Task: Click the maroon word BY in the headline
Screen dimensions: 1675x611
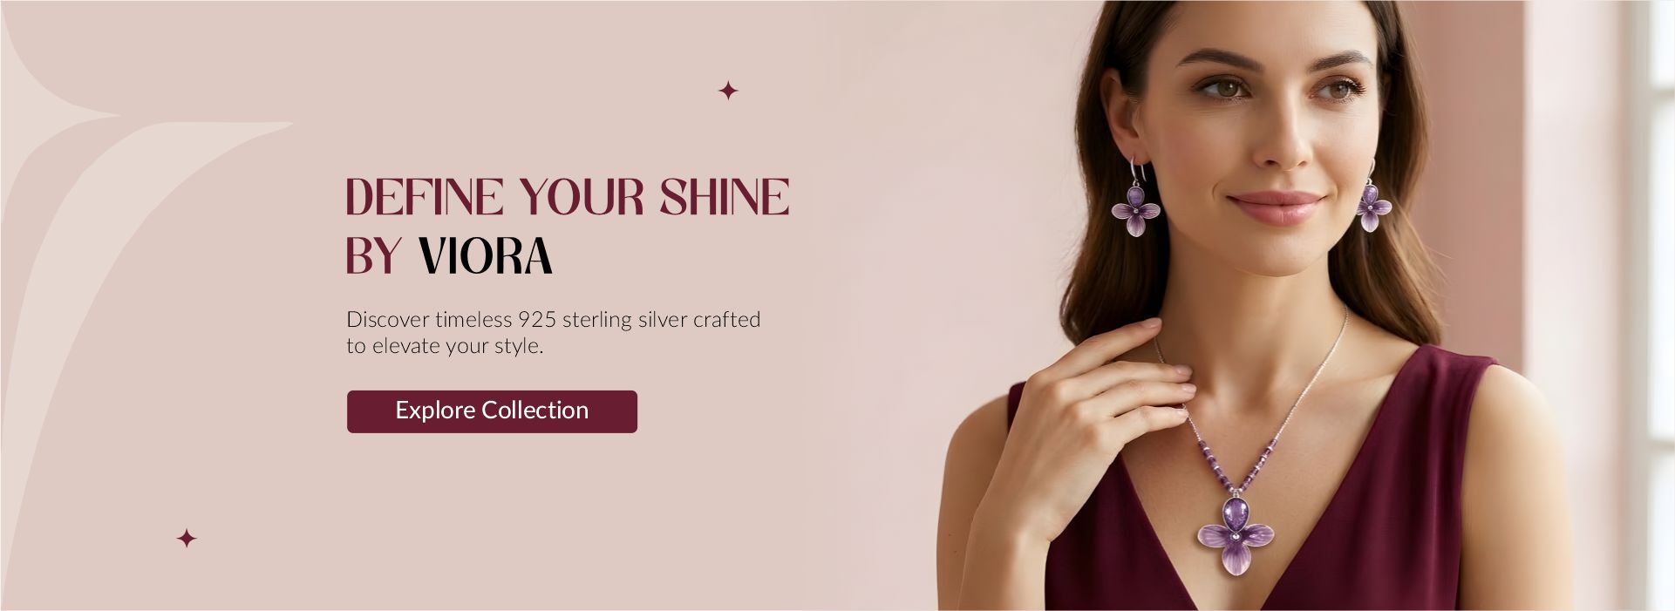Action: point(373,256)
